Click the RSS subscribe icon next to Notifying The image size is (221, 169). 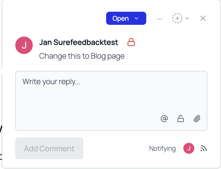204,148
